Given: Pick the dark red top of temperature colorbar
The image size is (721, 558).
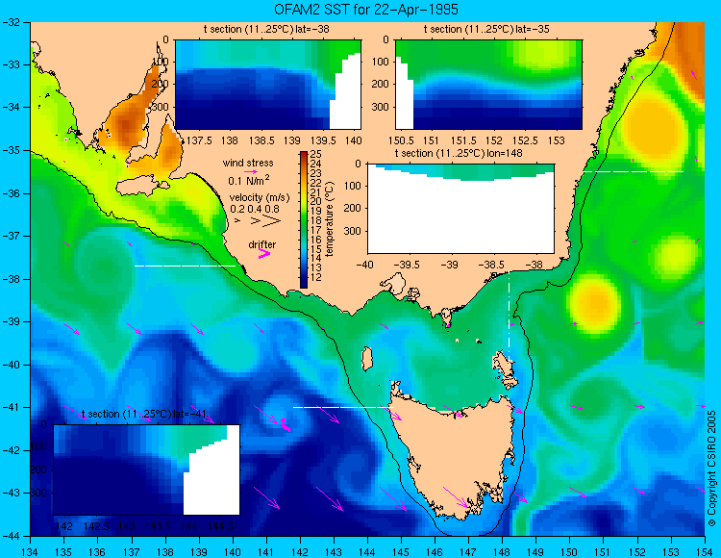Looking at the screenshot, I should tap(304, 155).
